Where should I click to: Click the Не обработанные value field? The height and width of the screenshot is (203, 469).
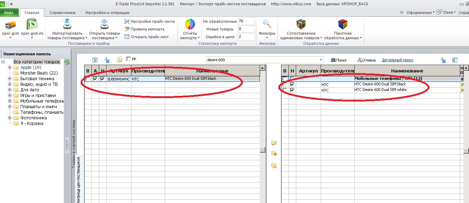246,21
